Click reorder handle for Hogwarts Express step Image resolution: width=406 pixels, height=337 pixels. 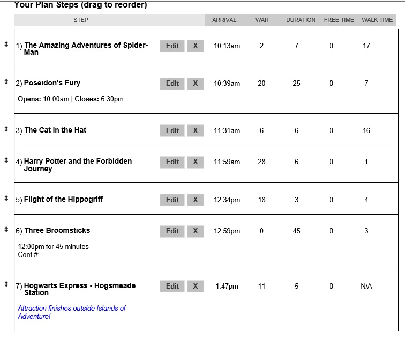pos(6,284)
